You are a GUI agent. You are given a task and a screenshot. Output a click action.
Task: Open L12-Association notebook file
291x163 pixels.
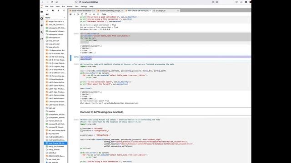pos(55,50)
